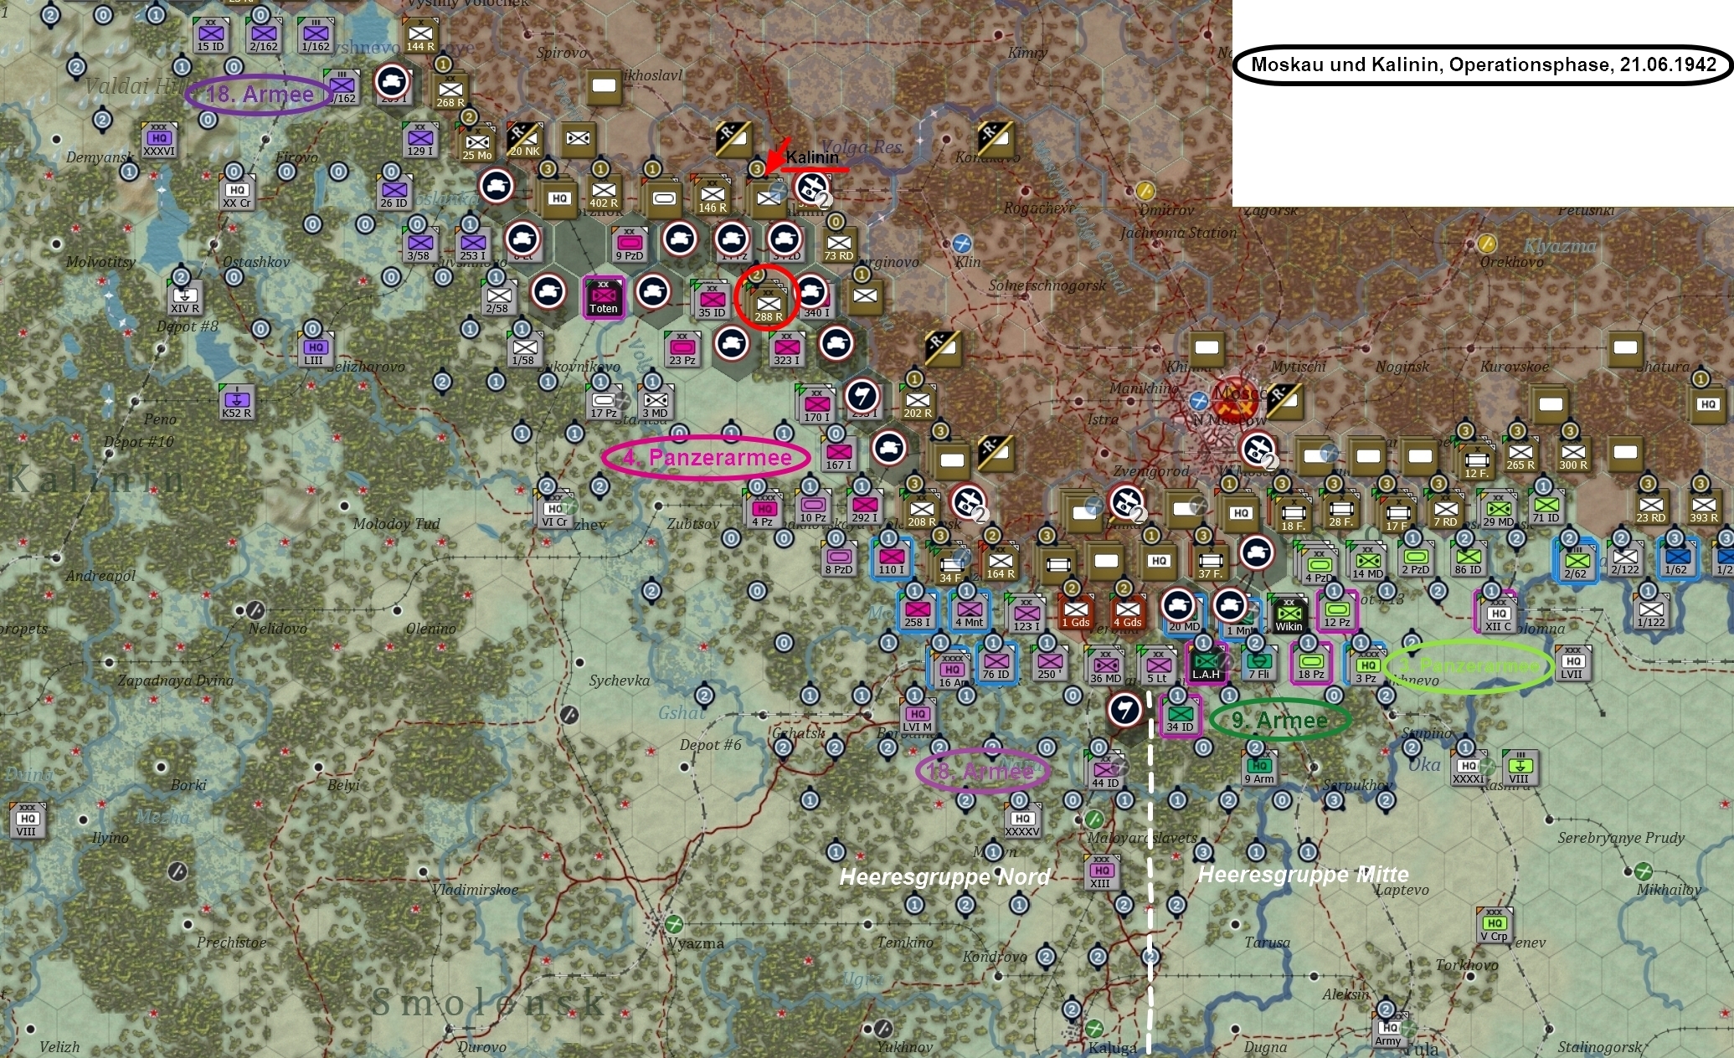The width and height of the screenshot is (1734, 1058).
Task: Select the LVII HQ counter
Action: 1572,664
